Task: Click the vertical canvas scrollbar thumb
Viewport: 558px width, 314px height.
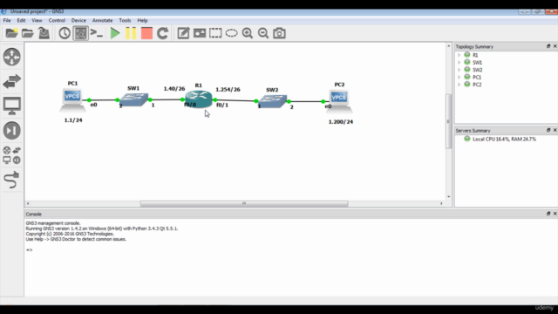Action: coord(448,121)
